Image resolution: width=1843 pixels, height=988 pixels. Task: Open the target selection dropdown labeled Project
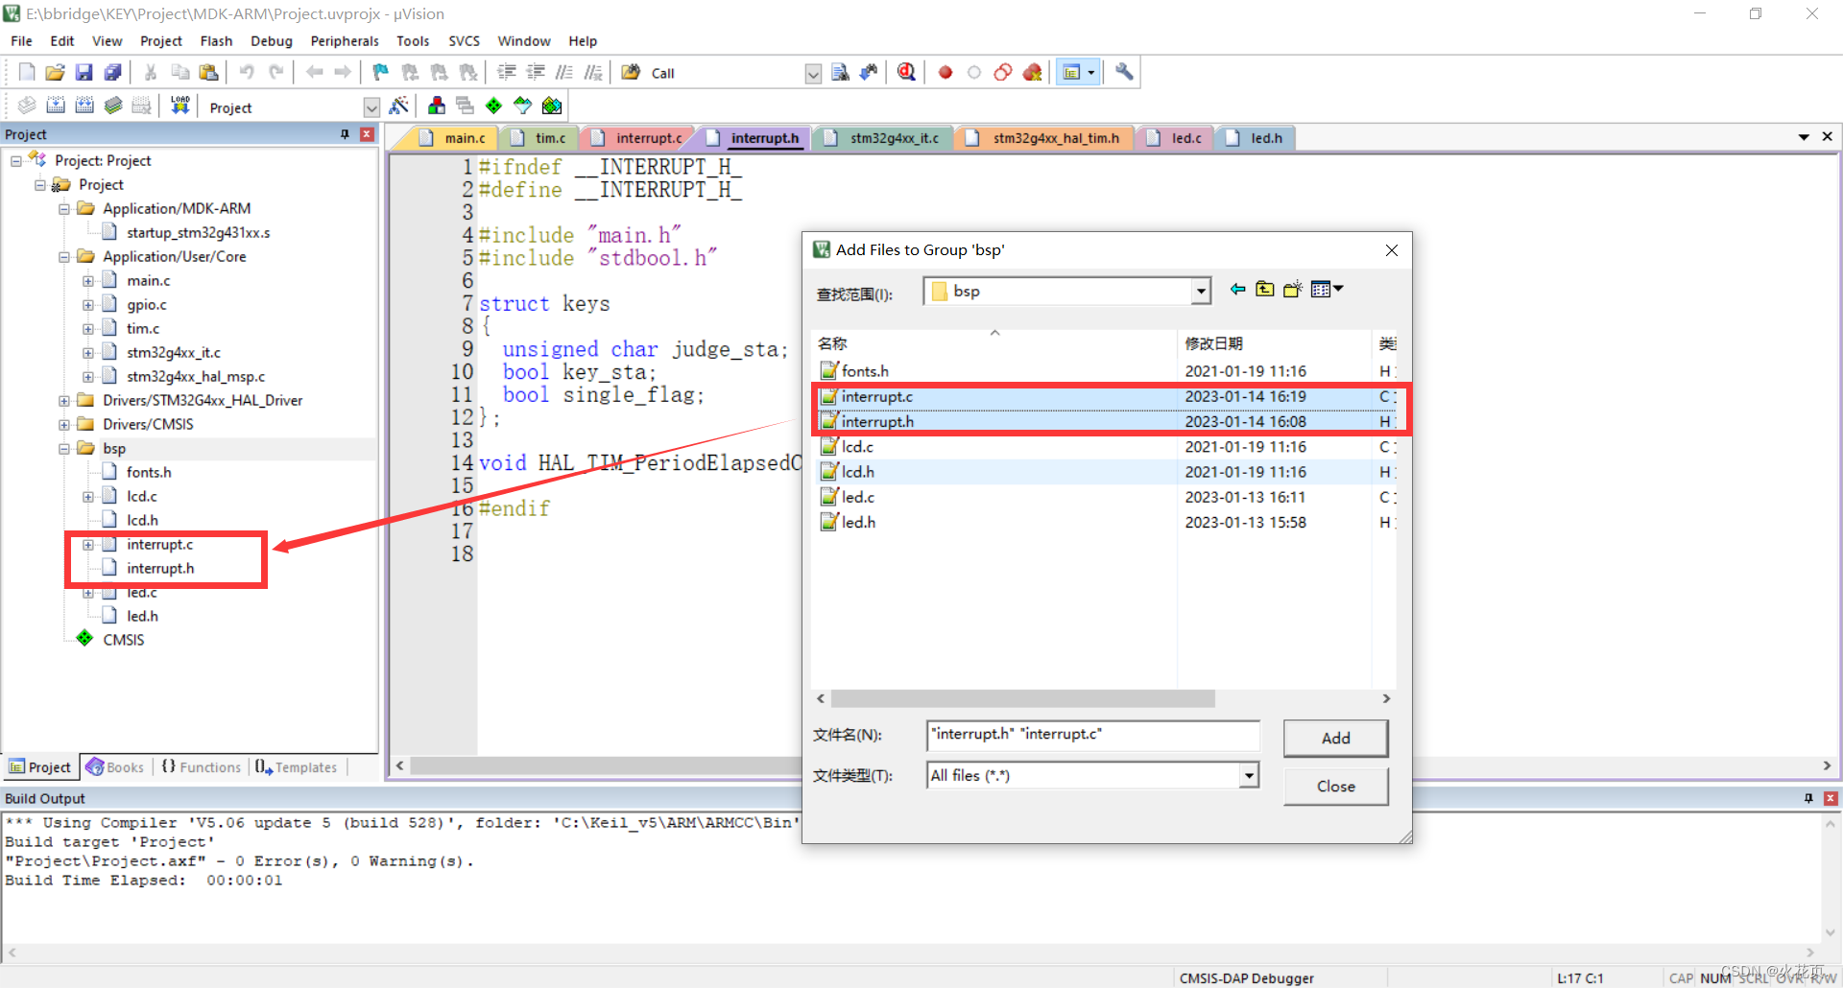click(x=371, y=106)
